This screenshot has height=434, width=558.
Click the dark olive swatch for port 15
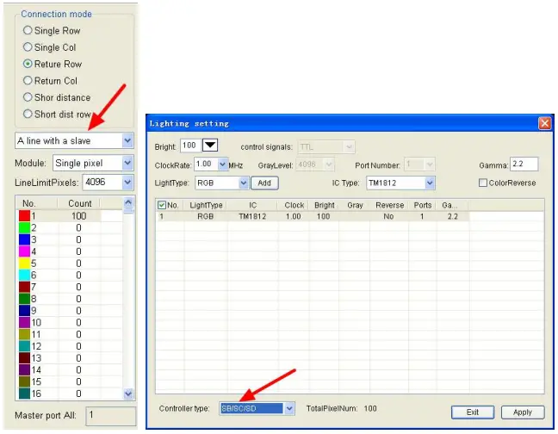(x=24, y=381)
